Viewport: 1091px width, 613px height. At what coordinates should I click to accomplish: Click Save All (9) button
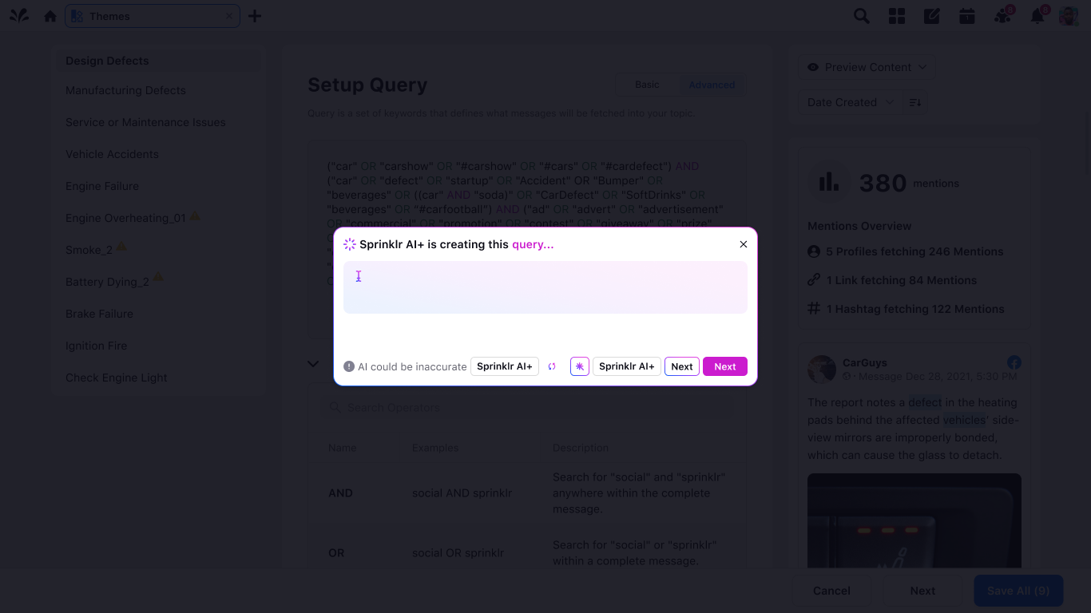click(x=1018, y=591)
